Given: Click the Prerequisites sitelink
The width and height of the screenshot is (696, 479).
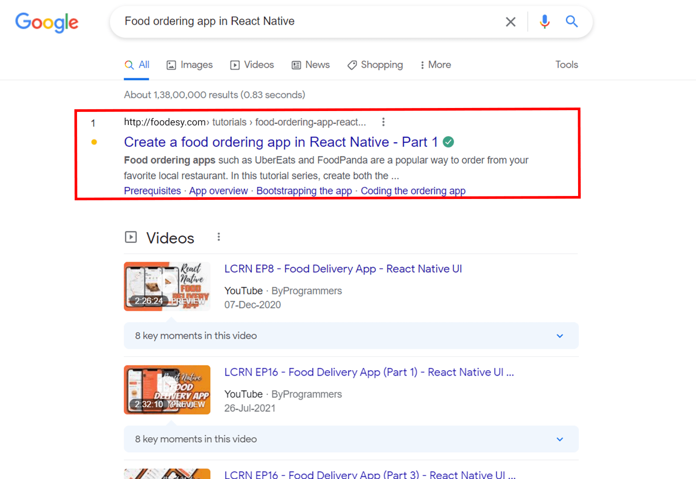Looking at the screenshot, I should tap(152, 191).
